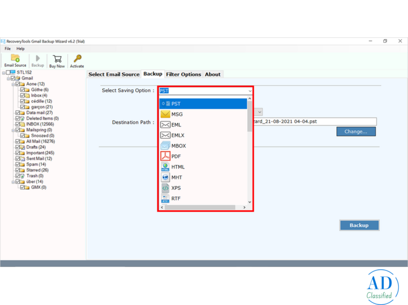408x305 pixels.
Task: Choose the MBOX icon in list
Action: click(165, 146)
